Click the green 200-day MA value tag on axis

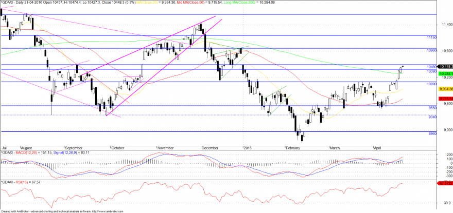coord(445,74)
